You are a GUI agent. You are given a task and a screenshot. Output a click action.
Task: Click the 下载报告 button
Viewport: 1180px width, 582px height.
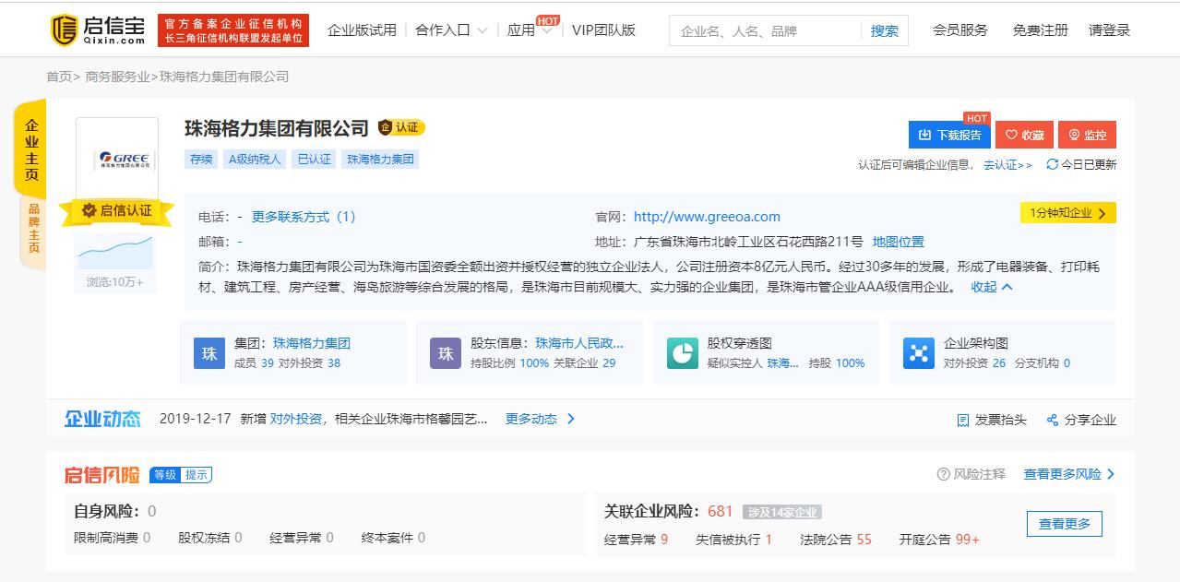click(949, 135)
